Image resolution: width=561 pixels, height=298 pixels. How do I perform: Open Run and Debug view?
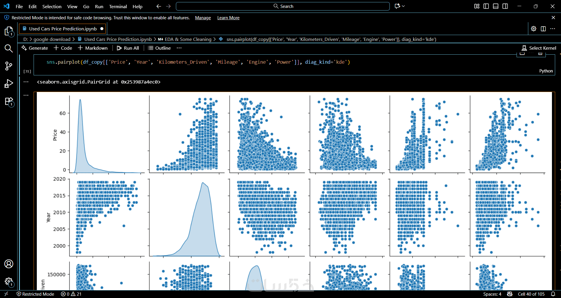pyautogui.click(x=9, y=84)
